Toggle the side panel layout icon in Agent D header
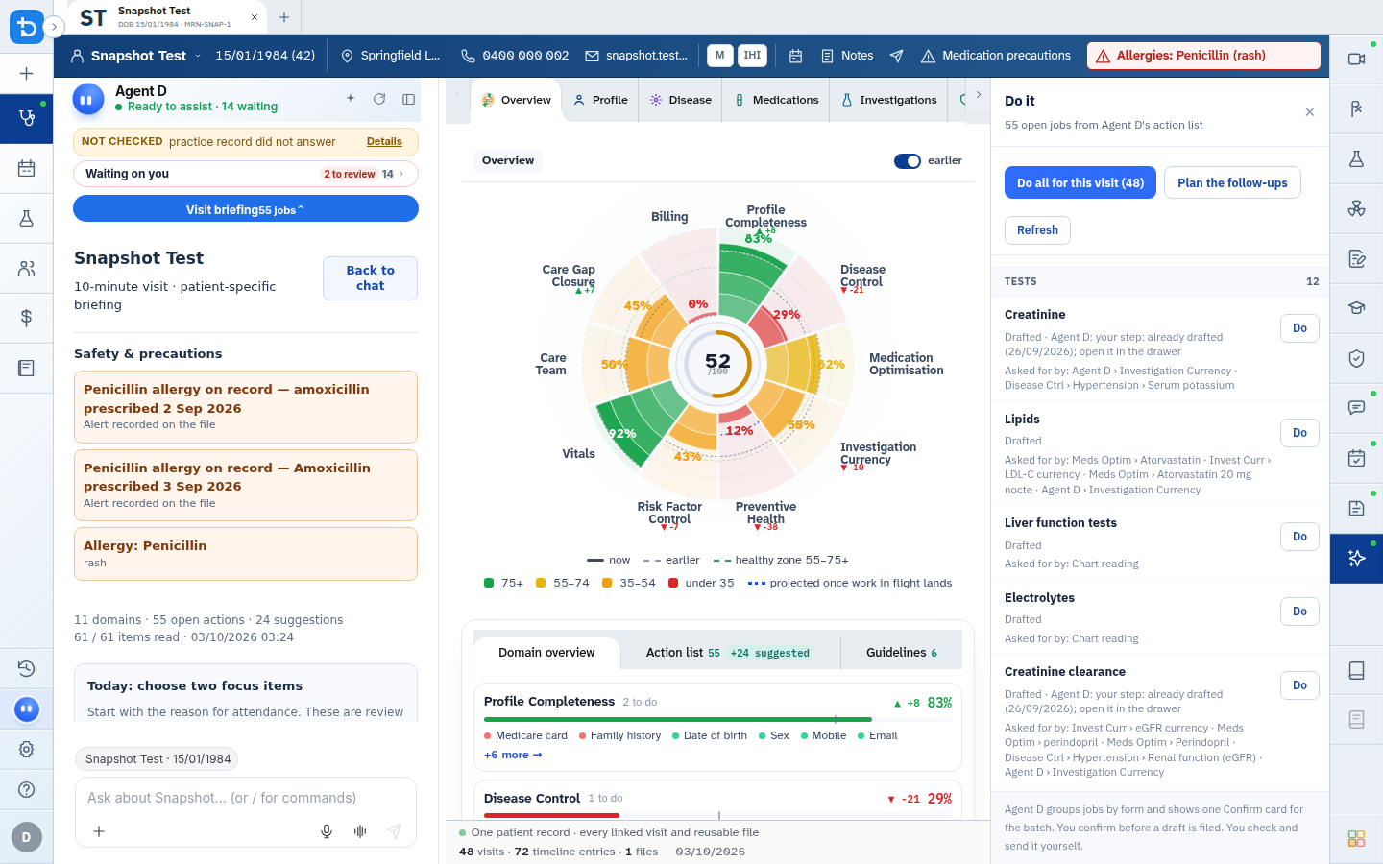This screenshot has height=864, width=1383. coord(408,99)
